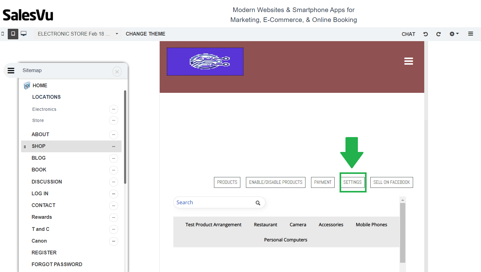Image resolution: width=481 pixels, height=272 pixels.
Task: Close the Sitemap panel
Action: pos(117,72)
